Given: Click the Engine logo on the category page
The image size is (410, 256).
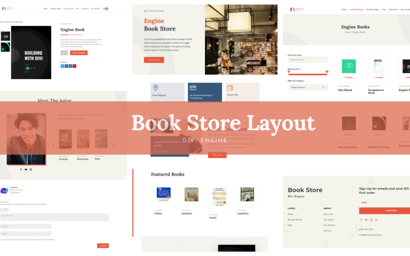Looking at the screenshot, I should click(297, 9).
